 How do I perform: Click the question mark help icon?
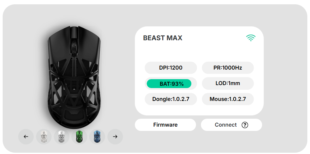245,125
